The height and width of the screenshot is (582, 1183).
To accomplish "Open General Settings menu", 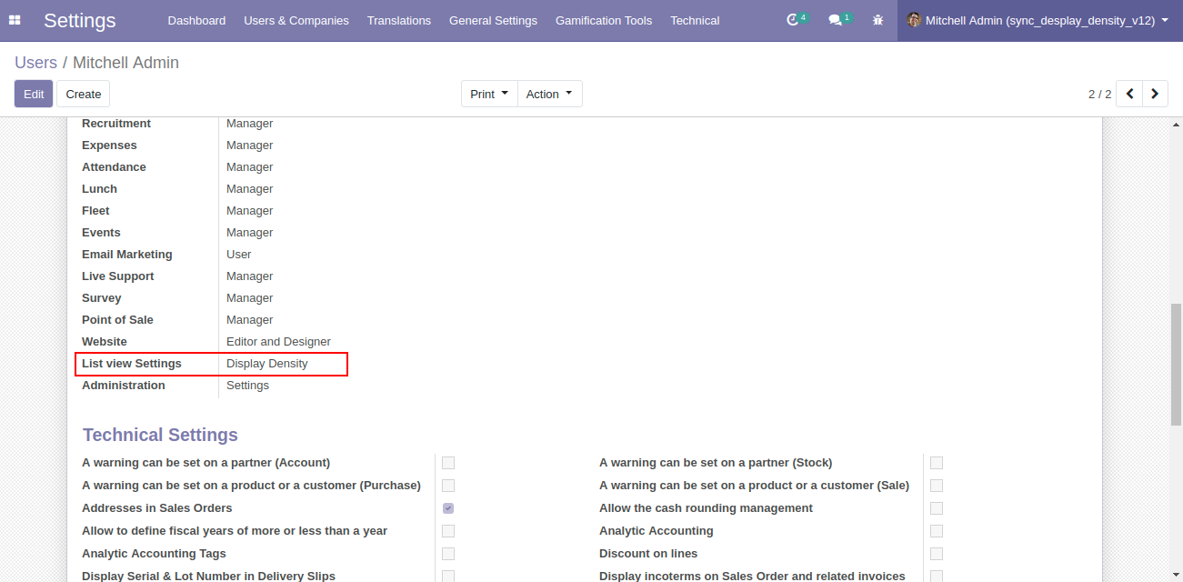I will click(x=493, y=20).
